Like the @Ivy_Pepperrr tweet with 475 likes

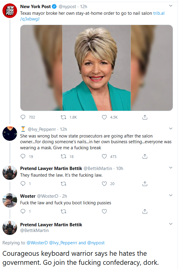click(104, 156)
